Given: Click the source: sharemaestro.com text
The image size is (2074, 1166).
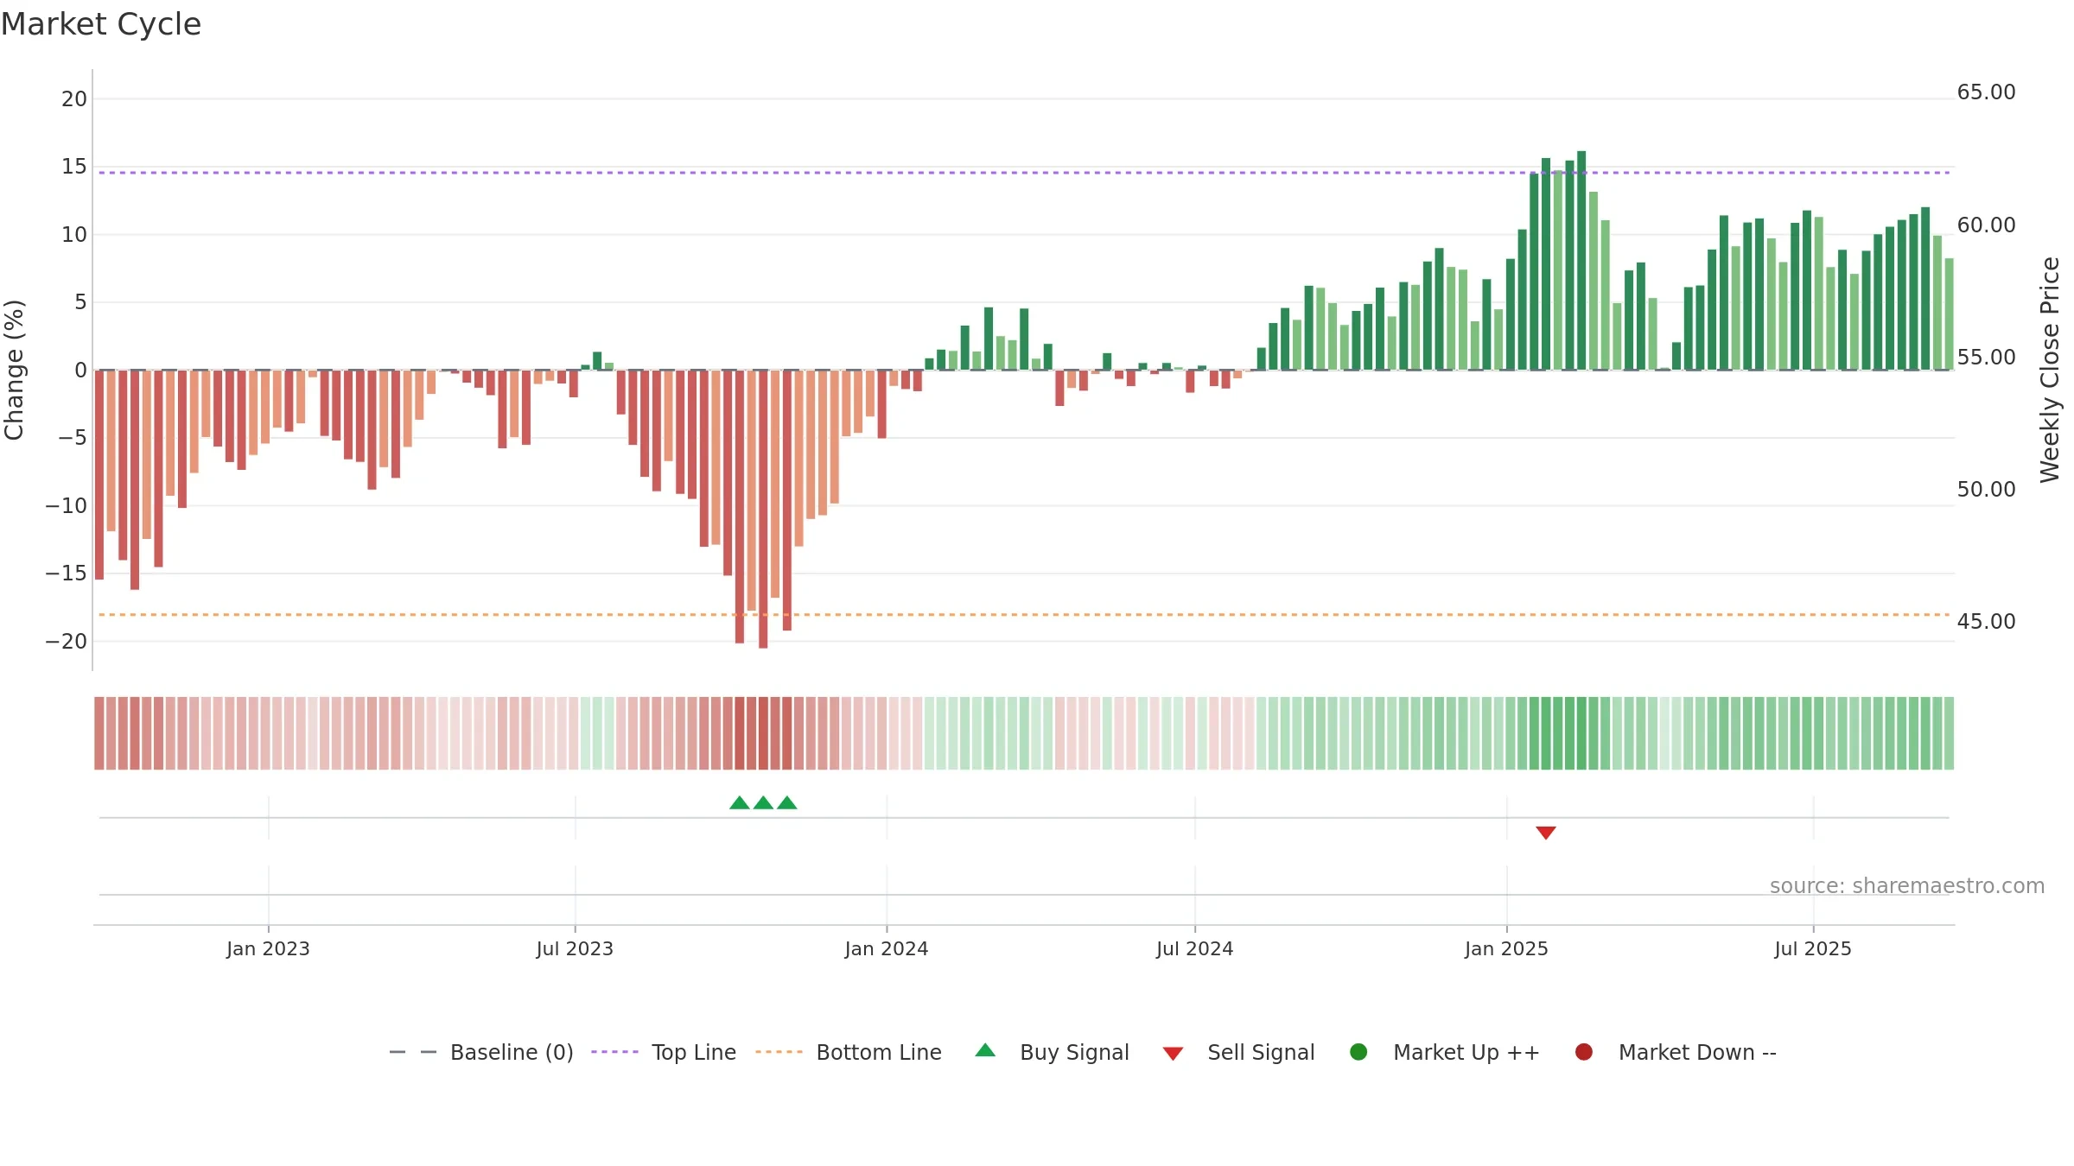Looking at the screenshot, I should click(x=1907, y=885).
